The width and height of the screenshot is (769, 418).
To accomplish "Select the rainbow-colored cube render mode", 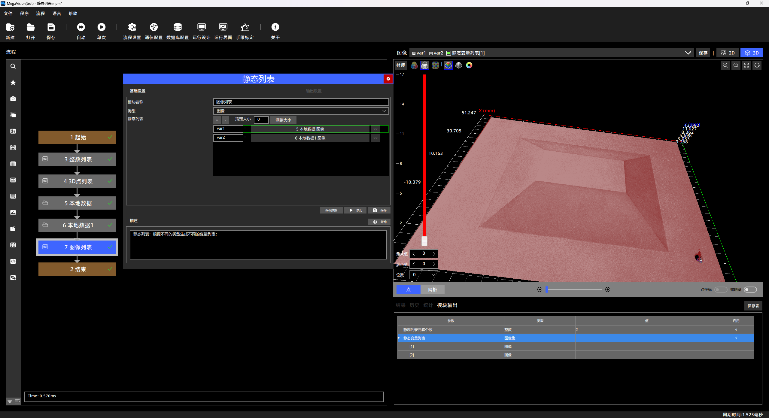I will tap(448, 65).
